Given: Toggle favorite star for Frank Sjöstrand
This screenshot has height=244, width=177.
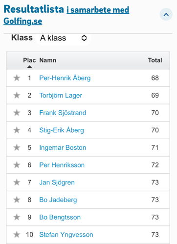Looking at the screenshot, I should pos(17,113).
